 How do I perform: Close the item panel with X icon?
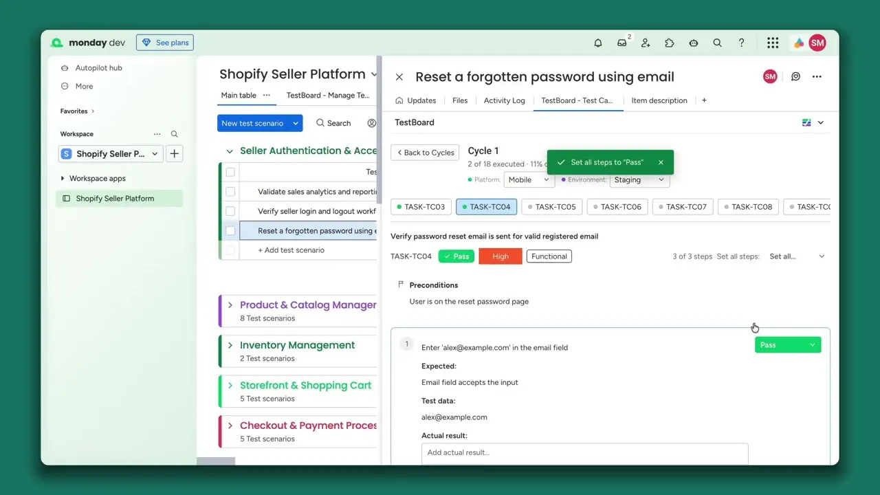(x=399, y=77)
